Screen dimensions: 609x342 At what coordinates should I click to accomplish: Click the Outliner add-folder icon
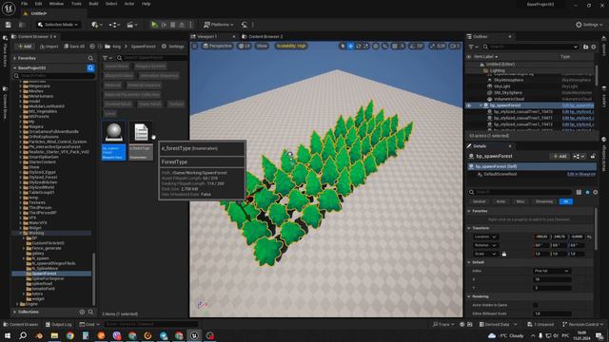pos(586,47)
